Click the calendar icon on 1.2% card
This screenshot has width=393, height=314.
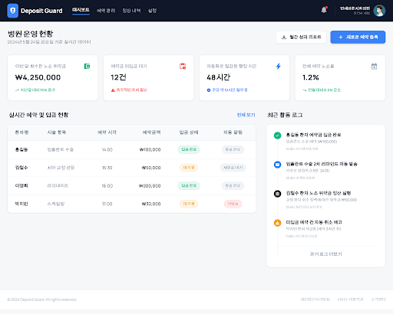click(x=374, y=67)
